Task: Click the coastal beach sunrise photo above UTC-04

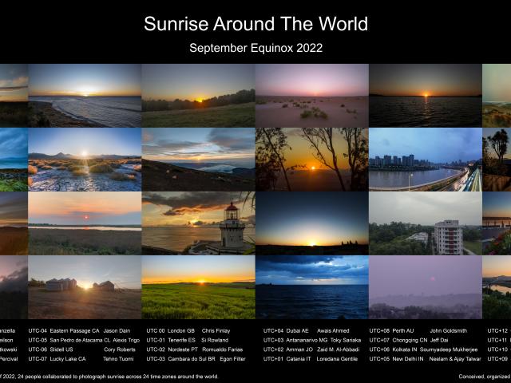Action: [x=85, y=96]
